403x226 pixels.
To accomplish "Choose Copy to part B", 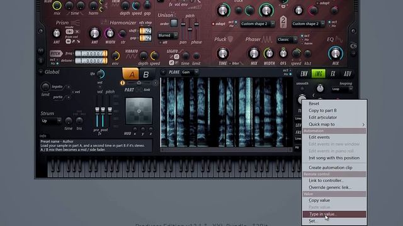I will 334,110.
